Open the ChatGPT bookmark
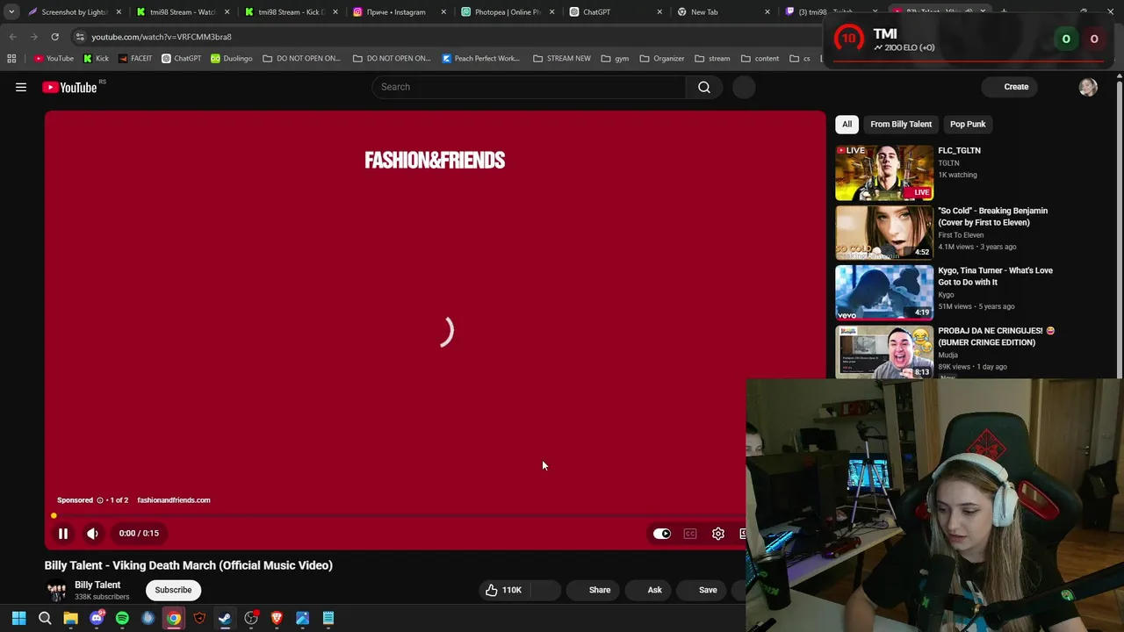This screenshot has width=1124, height=632. pos(182,59)
